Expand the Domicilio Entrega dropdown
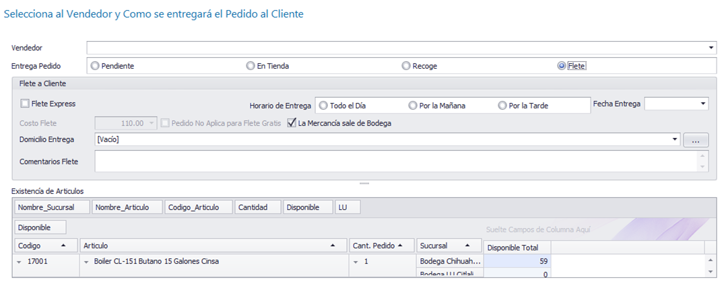 click(x=676, y=140)
